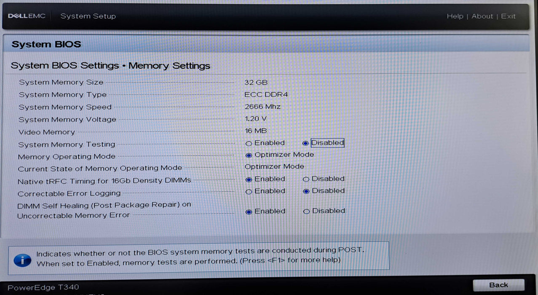This screenshot has width=538, height=295.
Task: Click the Correctable Error Logging label
Action: (69, 193)
